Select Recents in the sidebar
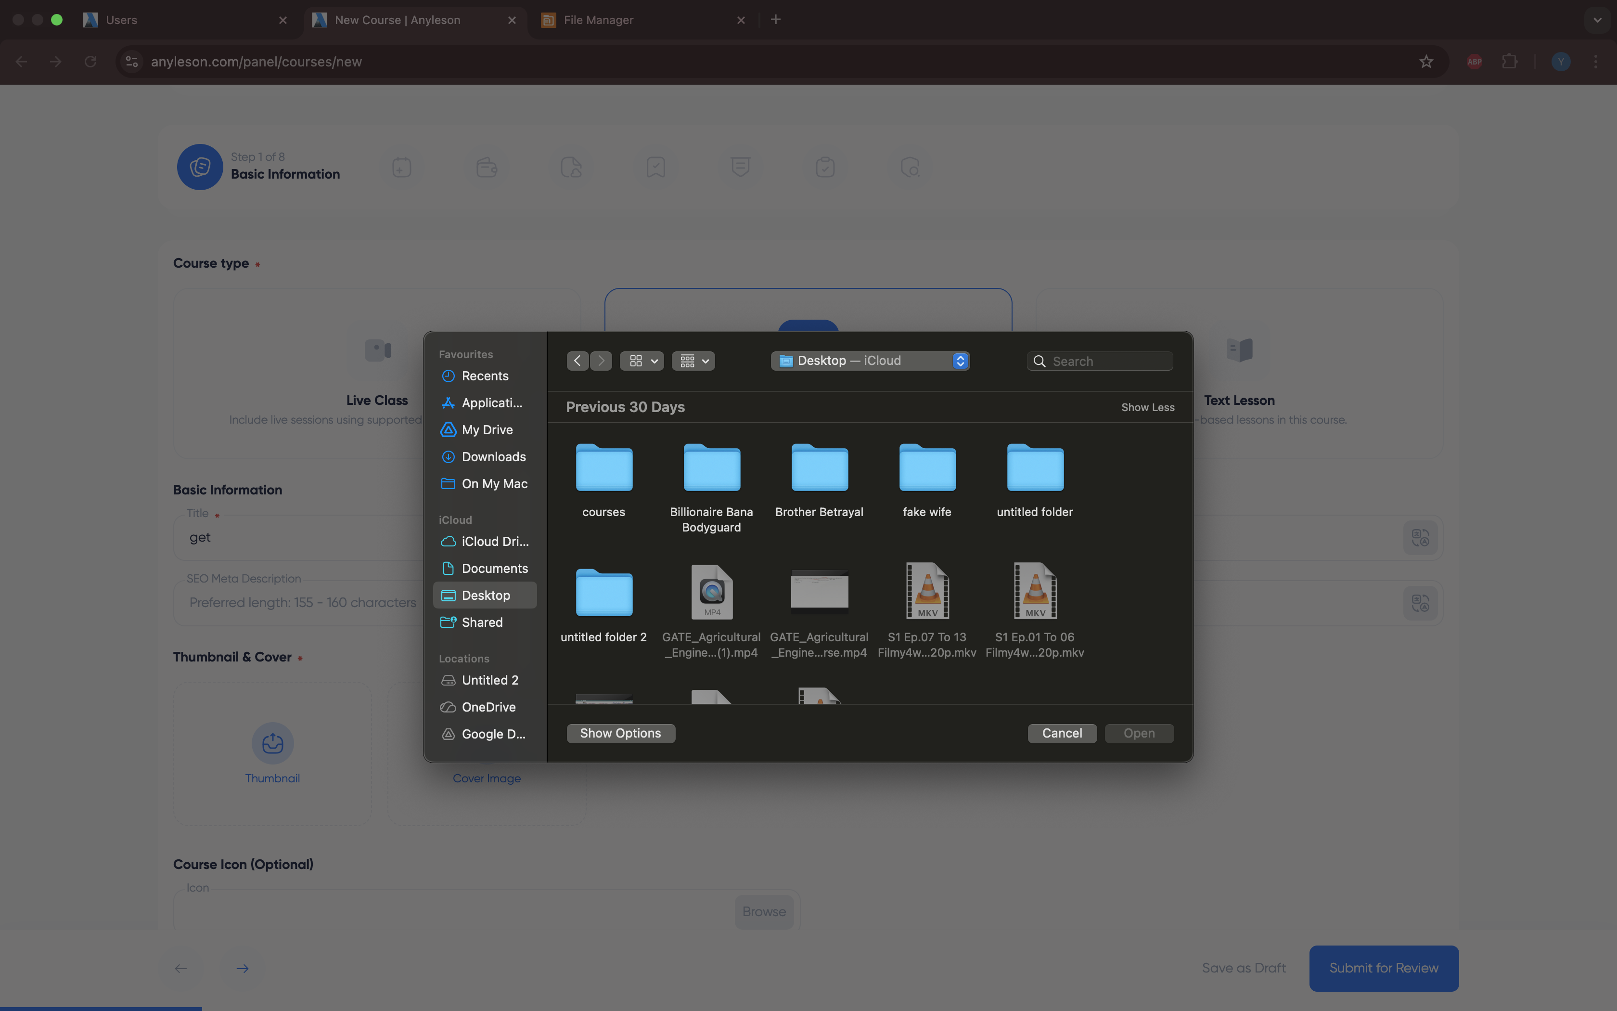 coord(485,376)
